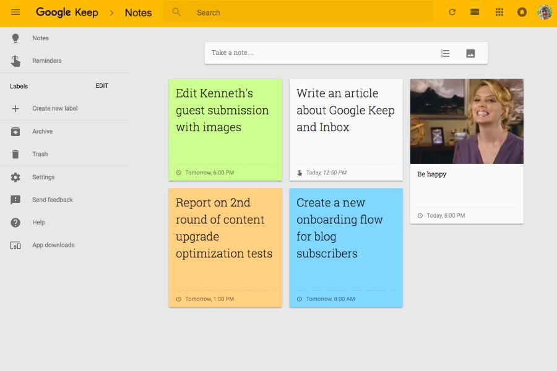Image resolution: width=557 pixels, height=371 pixels.
Task: Click reminder time Tomorrow, 8:00 AM
Action: point(330,299)
